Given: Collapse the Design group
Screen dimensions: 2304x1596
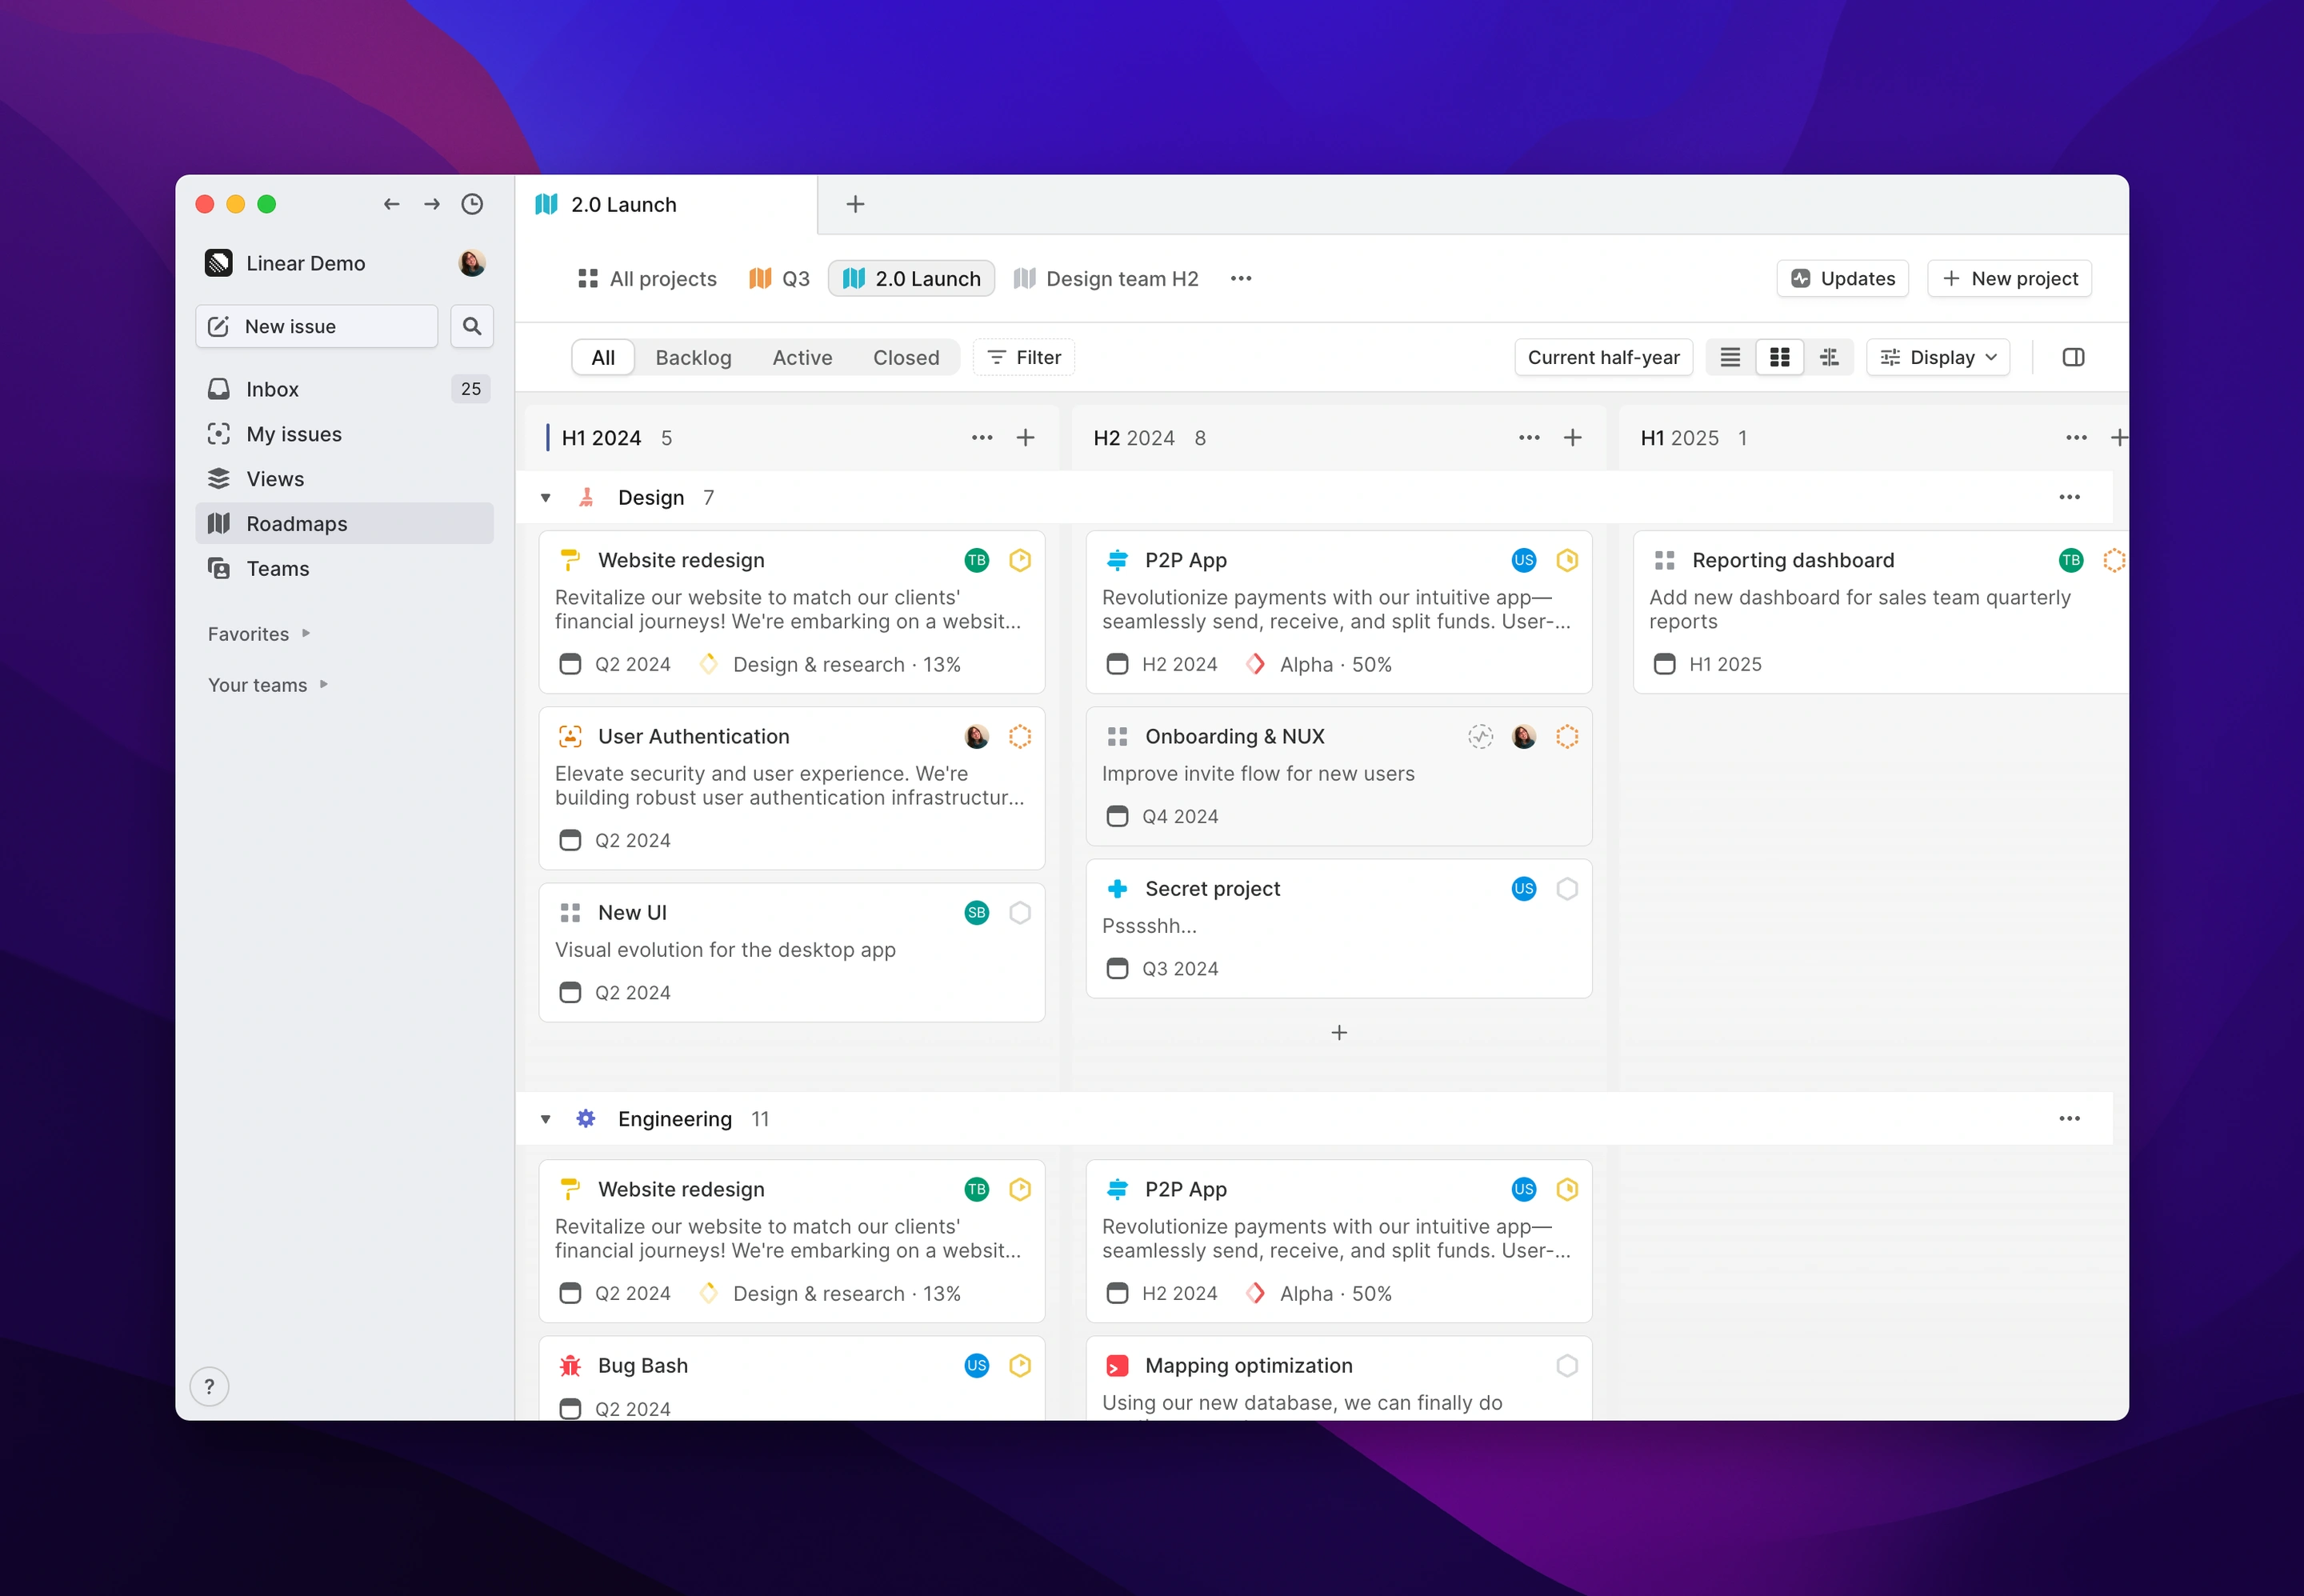Looking at the screenshot, I should click(545, 497).
